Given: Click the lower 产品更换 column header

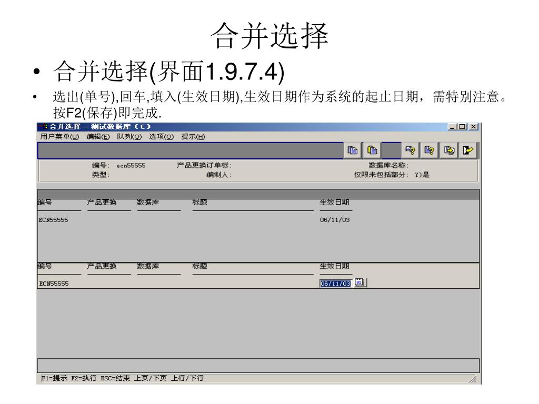Looking at the screenshot, I should point(102,266).
